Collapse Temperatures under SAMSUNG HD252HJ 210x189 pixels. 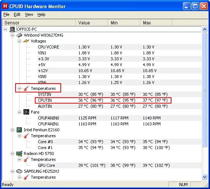tap(19, 178)
